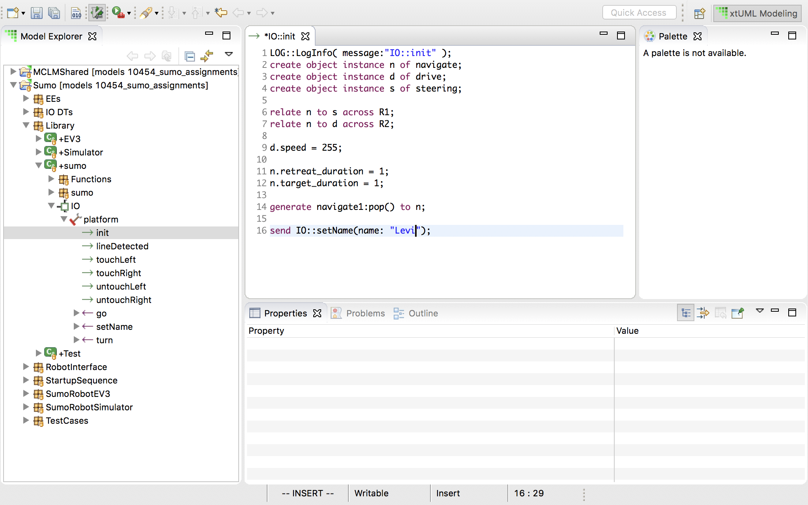
Task: Open dropdown next to Run external tools icon
Action: (x=129, y=13)
